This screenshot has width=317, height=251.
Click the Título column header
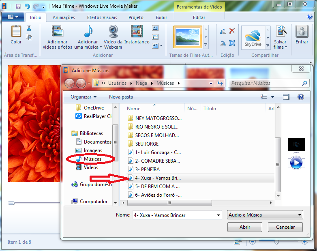pyautogui.click(x=210, y=109)
